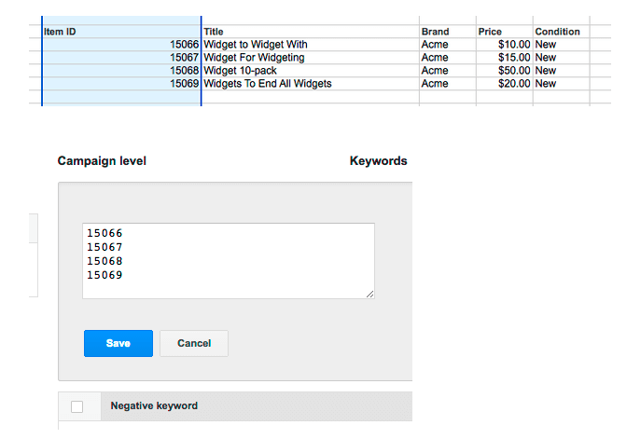Select the $10.00 price cell
Screen dimensions: 627x439
tap(504, 45)
